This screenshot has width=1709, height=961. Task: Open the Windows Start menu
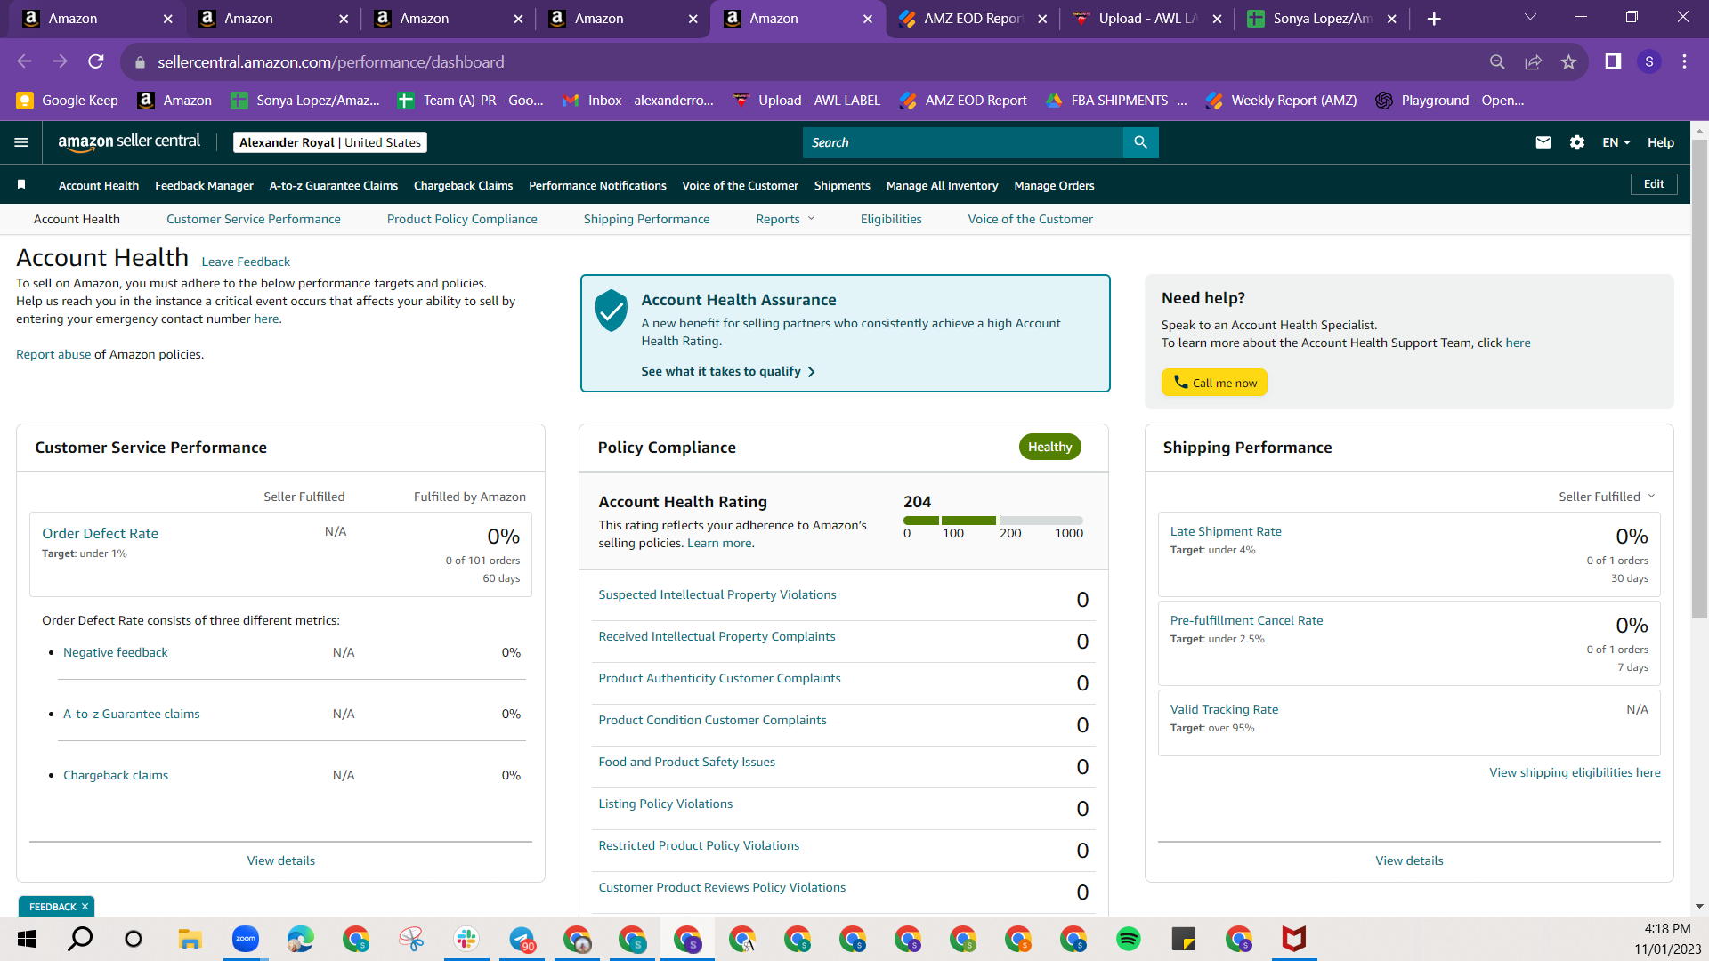(27, 939)
